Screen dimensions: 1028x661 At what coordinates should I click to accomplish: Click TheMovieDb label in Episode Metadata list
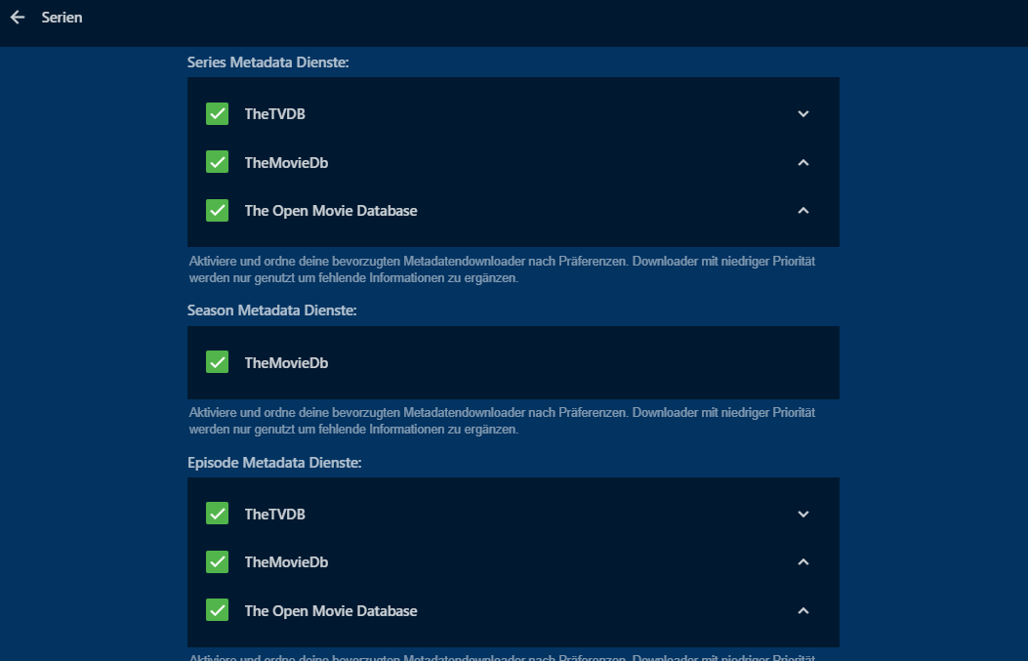(286, 562)
